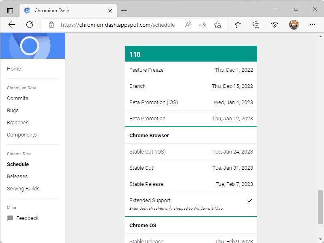Viewport: 324px width, 243px height.
Task: Click the Chrome OS section heading
Action: 143,225
